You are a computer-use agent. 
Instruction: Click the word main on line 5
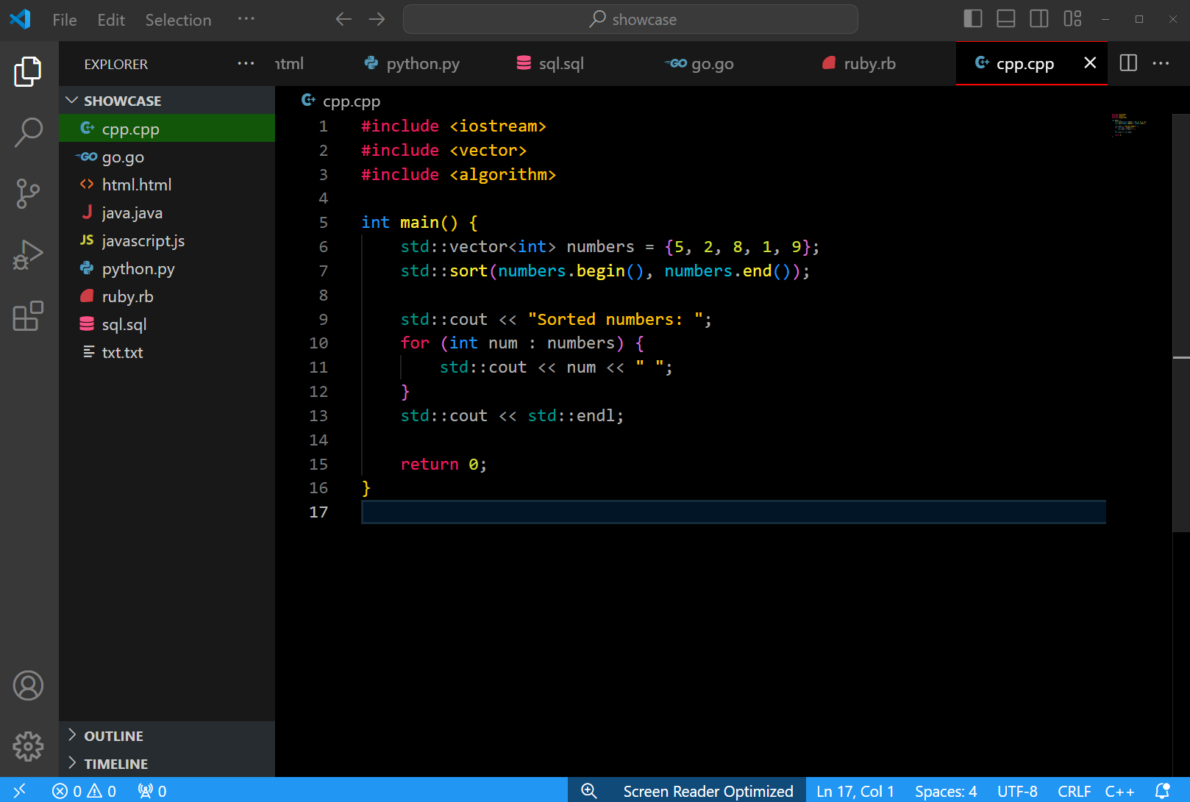(419, 223)
